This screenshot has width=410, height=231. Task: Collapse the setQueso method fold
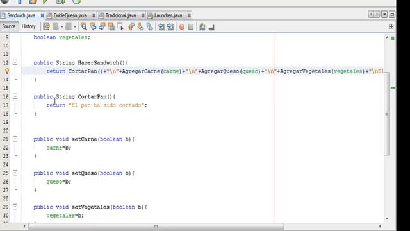[x=15, y=173]
